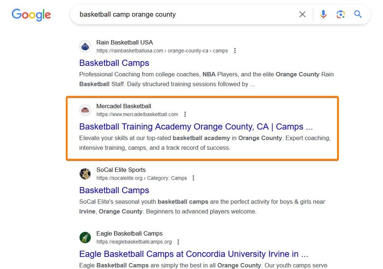
Task: Click the Rain Basketball USA favicon
Action: pyautogui.click(x=85, y=46)
